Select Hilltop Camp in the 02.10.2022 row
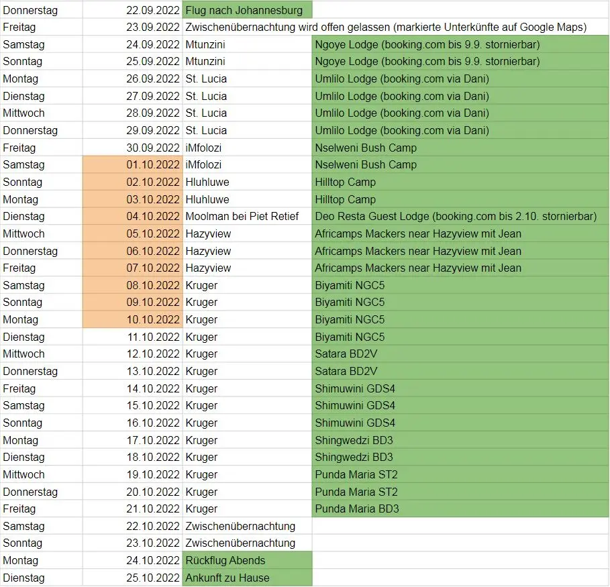 tap(460, 182)
